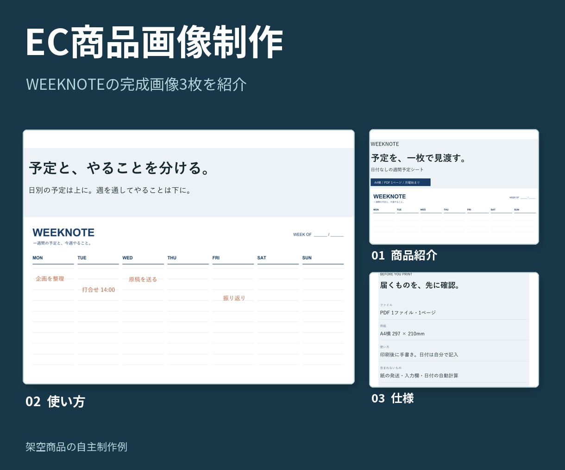This screenshot has width=565, height=470.
Task: Click the headline 届くものを、先に確認。
Action: tap(420, 285)
